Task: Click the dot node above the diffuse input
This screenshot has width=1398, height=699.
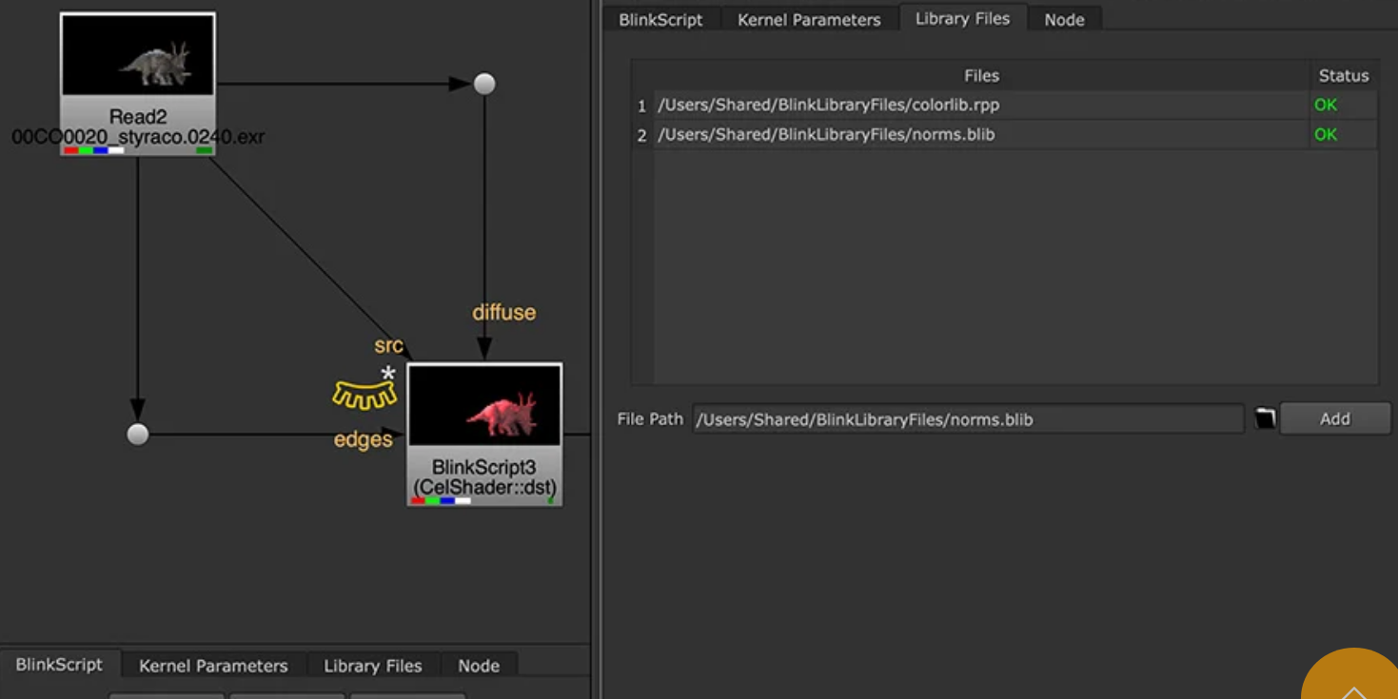Action: click(484, 84)
